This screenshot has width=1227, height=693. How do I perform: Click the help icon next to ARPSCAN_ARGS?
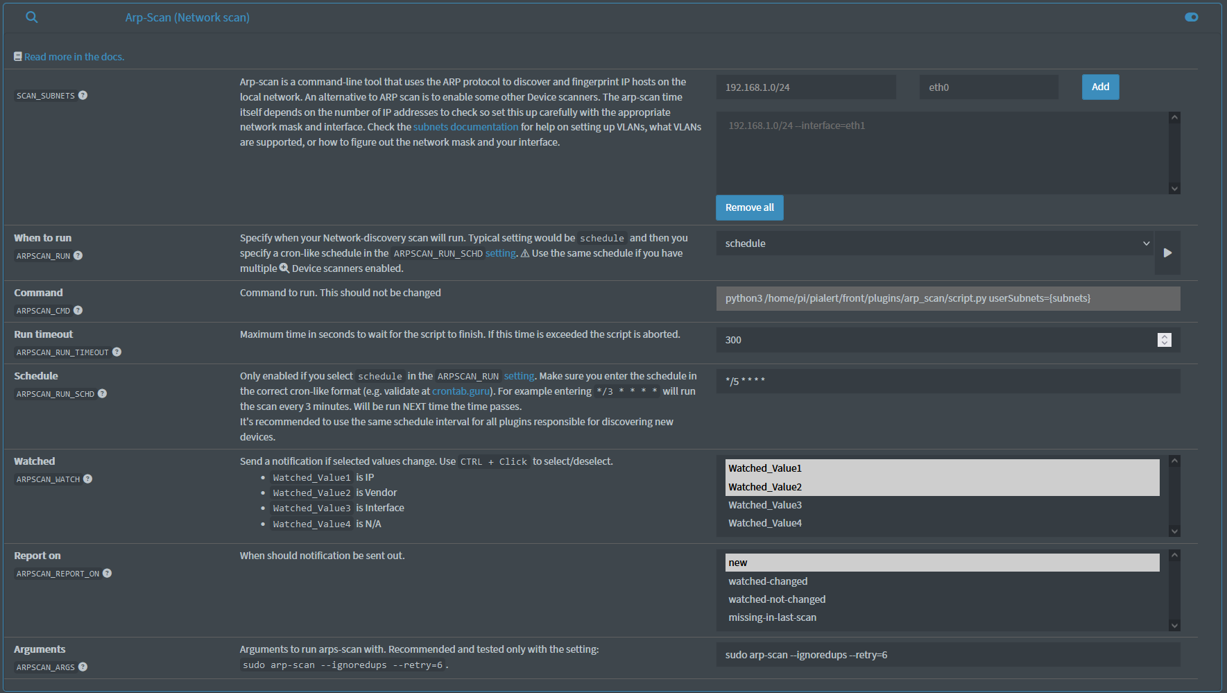(x=83, y=667)
